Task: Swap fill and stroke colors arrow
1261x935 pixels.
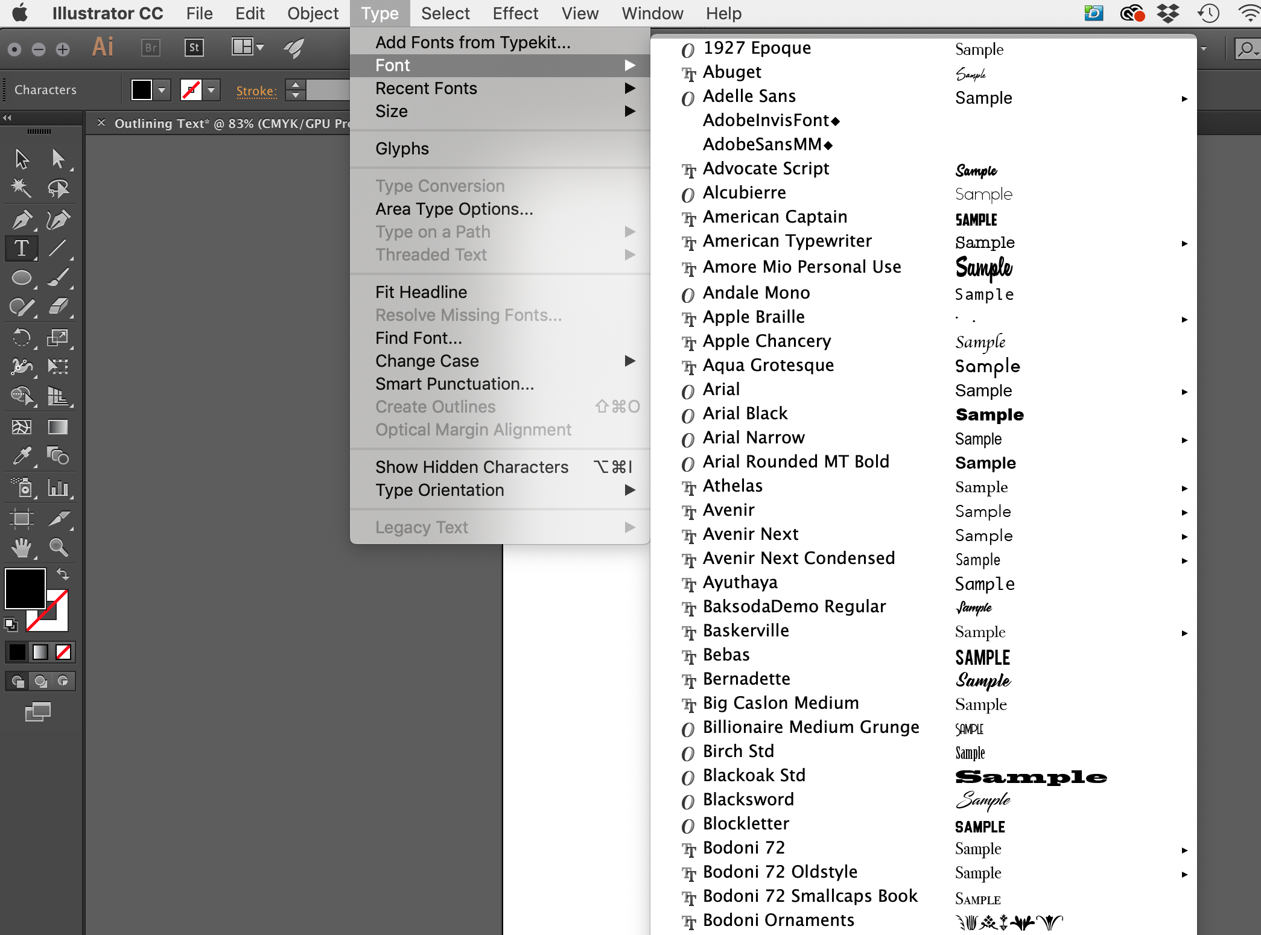Action: point(63,573)
